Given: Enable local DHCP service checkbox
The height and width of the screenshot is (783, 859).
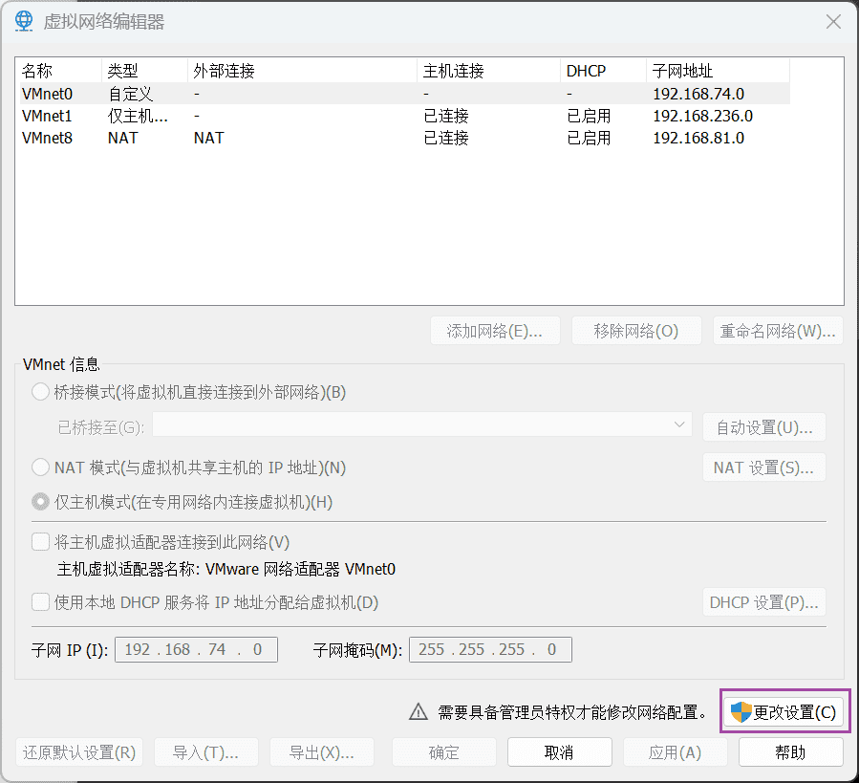Looking at the screenshot, I should click(x=40, y=602).
